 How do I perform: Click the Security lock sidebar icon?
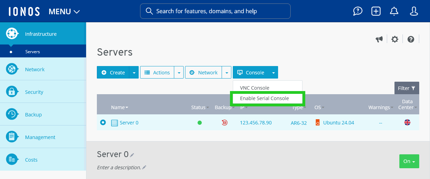[x=12, y=92]
